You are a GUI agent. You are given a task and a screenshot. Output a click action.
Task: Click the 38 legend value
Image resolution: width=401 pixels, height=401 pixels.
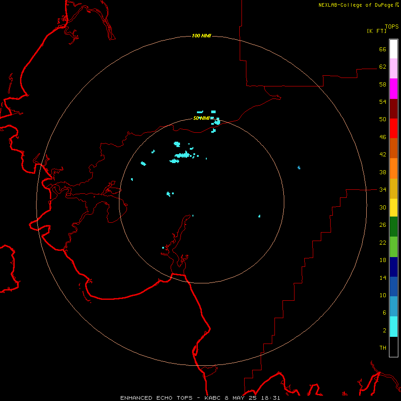tap(383, 172)
